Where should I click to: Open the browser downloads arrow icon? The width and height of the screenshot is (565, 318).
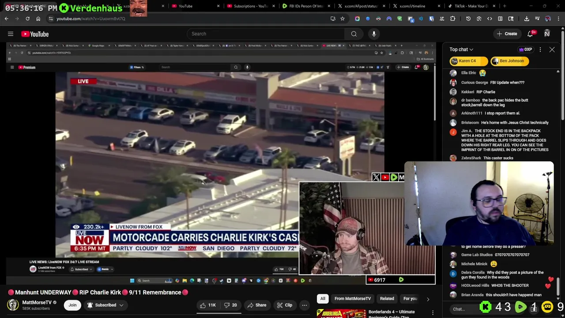527,19
